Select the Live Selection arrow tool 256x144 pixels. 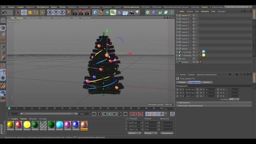pyautogui.click(x=18, y=12)
